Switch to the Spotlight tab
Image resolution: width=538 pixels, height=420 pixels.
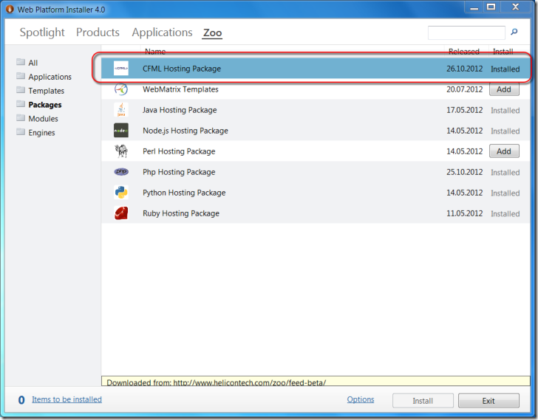tap(42, 32)
